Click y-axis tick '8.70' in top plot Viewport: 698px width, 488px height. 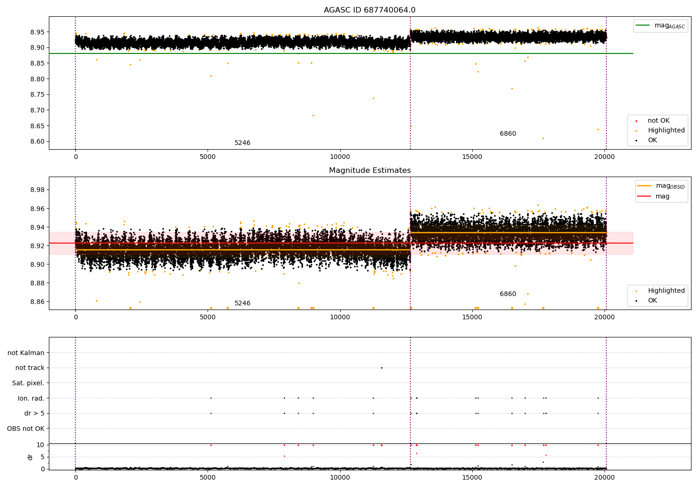pyautogui.click(x=38, y=110)
